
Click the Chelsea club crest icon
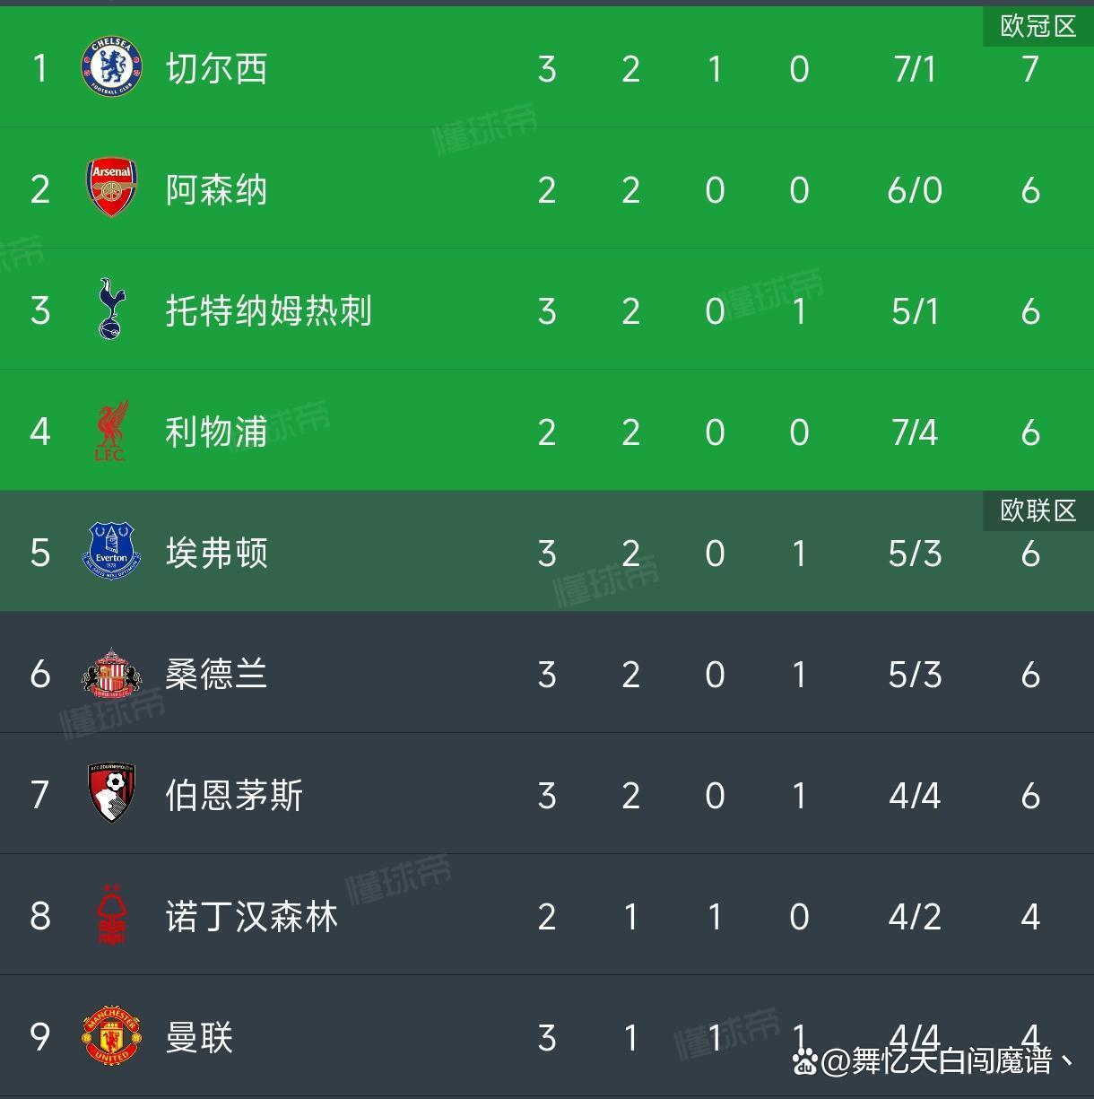tap(111, 68)
